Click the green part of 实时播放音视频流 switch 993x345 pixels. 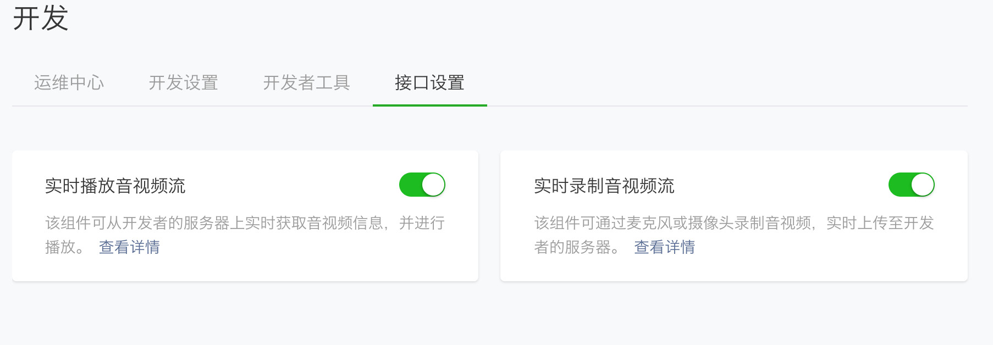(x=410, y=185)
